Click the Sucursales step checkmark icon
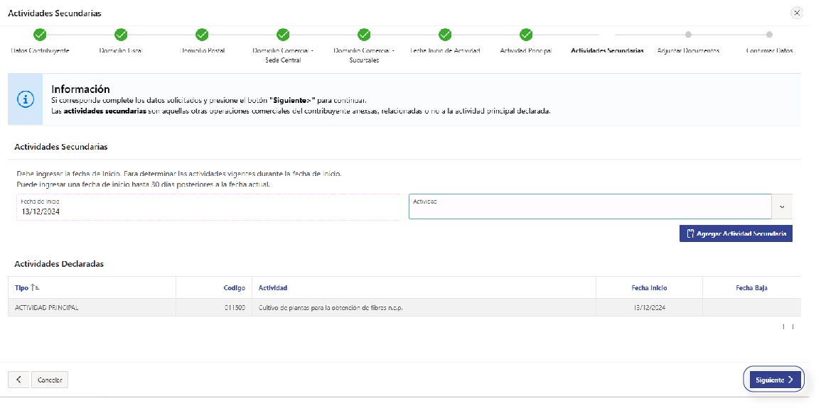 pos(364,34)
